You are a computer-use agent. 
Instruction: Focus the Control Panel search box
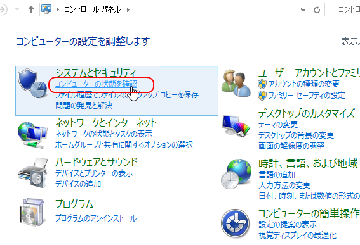pyautogui.click(x=347, y=9)
